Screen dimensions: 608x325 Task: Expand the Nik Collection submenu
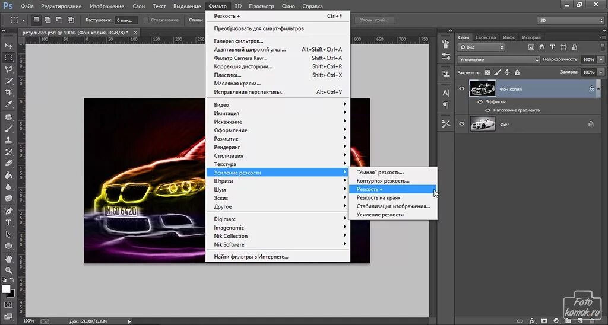click(278, 236)
